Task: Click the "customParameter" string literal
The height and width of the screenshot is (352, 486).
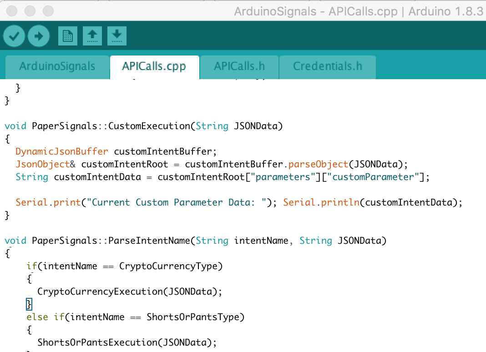Action: [373, 177]
